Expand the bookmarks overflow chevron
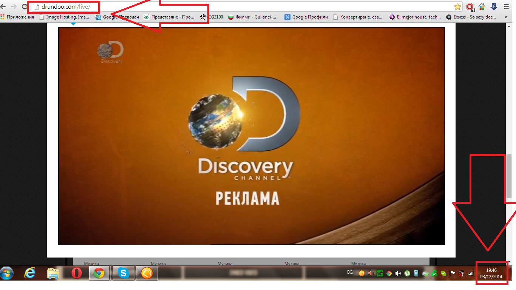The image size is (516, 290). 506,17
